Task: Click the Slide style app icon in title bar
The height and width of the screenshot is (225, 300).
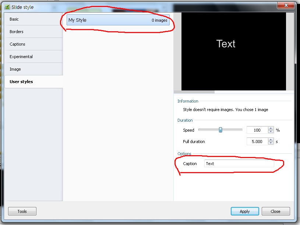Action: tap(7, 7)
